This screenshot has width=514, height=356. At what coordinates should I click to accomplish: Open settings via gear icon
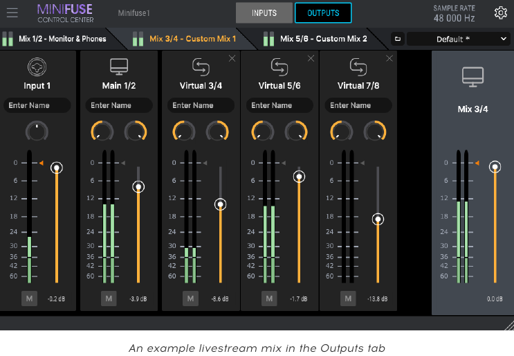pyautogui.click(x=501, y=12)
